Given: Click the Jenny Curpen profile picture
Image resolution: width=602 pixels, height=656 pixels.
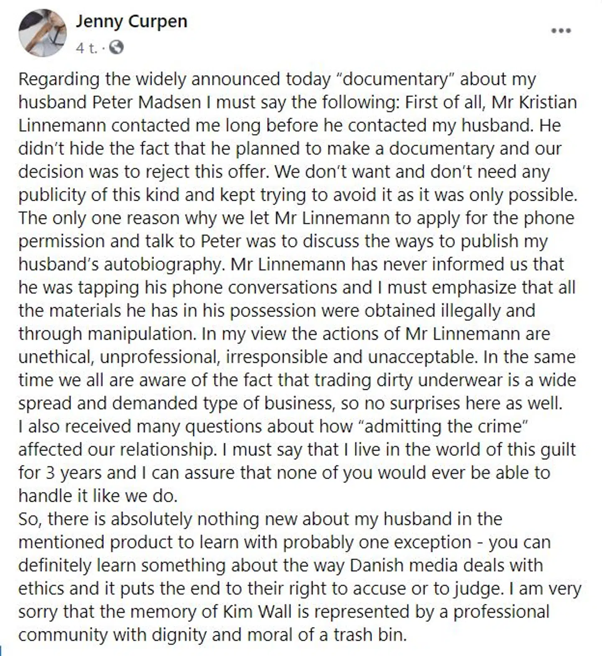Looking at the screenshot, I should [x=43, y=33].
